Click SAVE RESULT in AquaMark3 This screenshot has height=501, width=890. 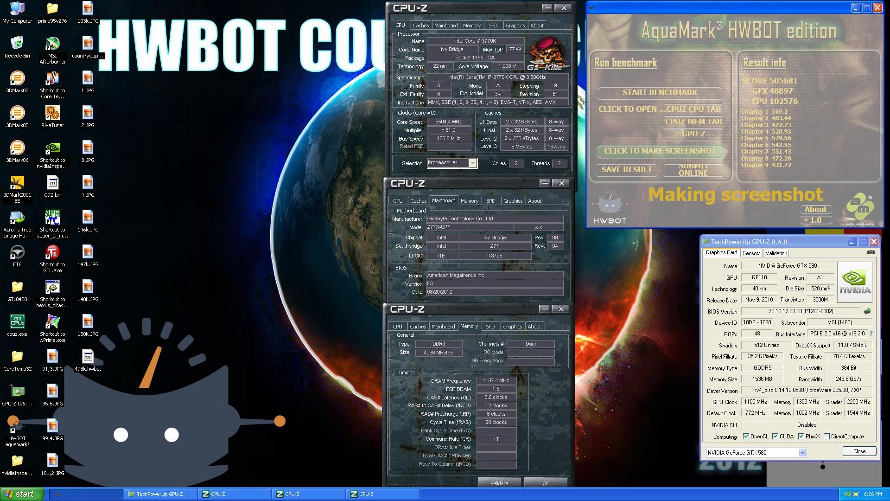point(627,169)
